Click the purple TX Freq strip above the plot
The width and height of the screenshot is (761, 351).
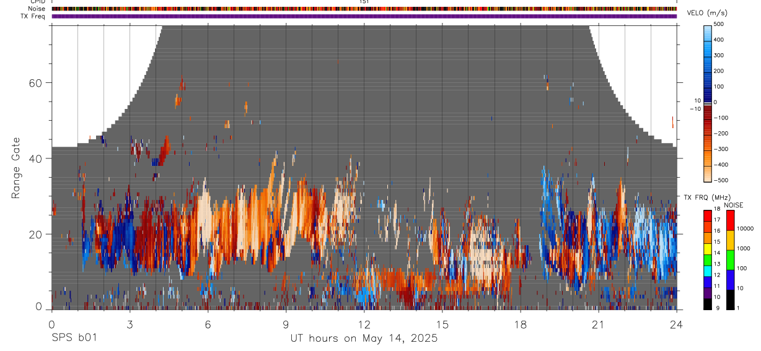[364, 16]
